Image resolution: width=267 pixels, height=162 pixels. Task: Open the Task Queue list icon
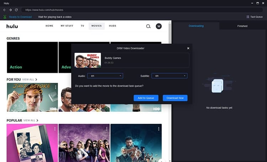click(x=248, y=17)
